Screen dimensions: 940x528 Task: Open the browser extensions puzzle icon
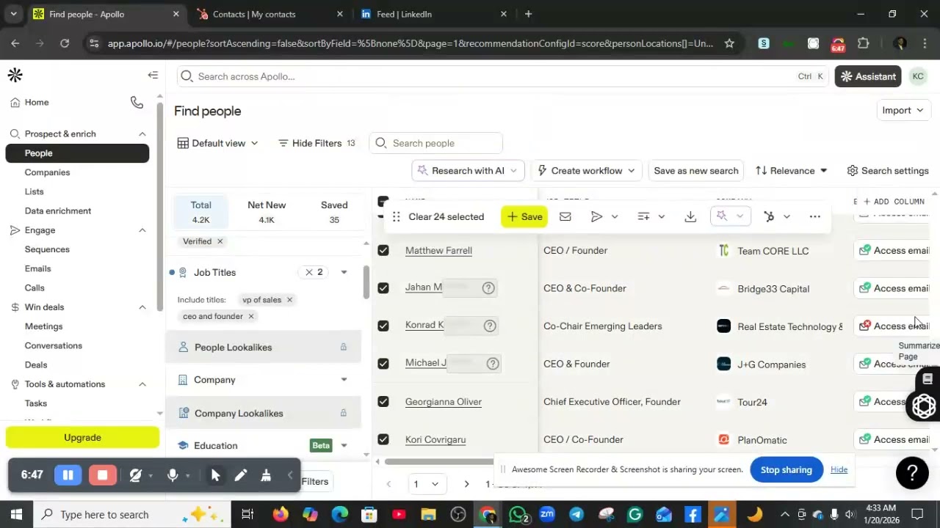click(863, 43)
